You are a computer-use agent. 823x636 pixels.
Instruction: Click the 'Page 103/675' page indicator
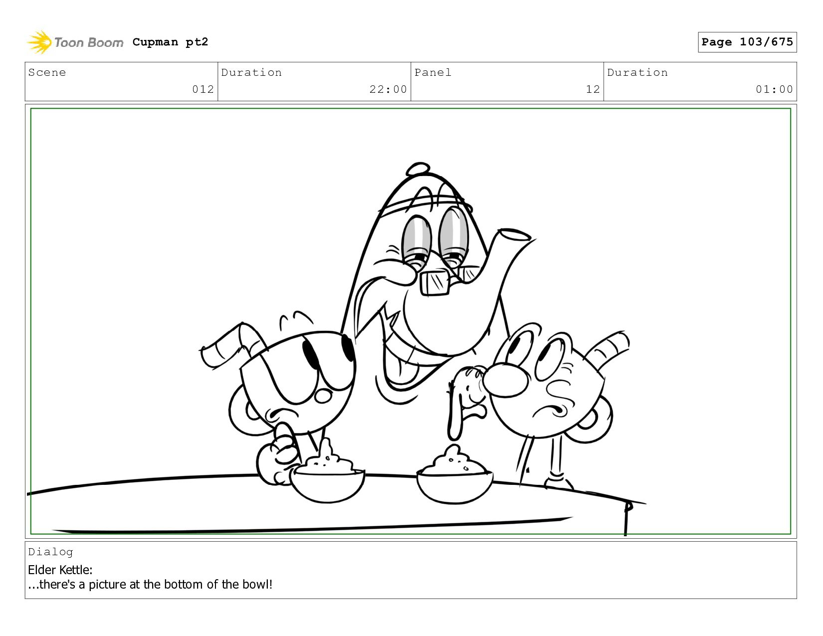[747, 42]
